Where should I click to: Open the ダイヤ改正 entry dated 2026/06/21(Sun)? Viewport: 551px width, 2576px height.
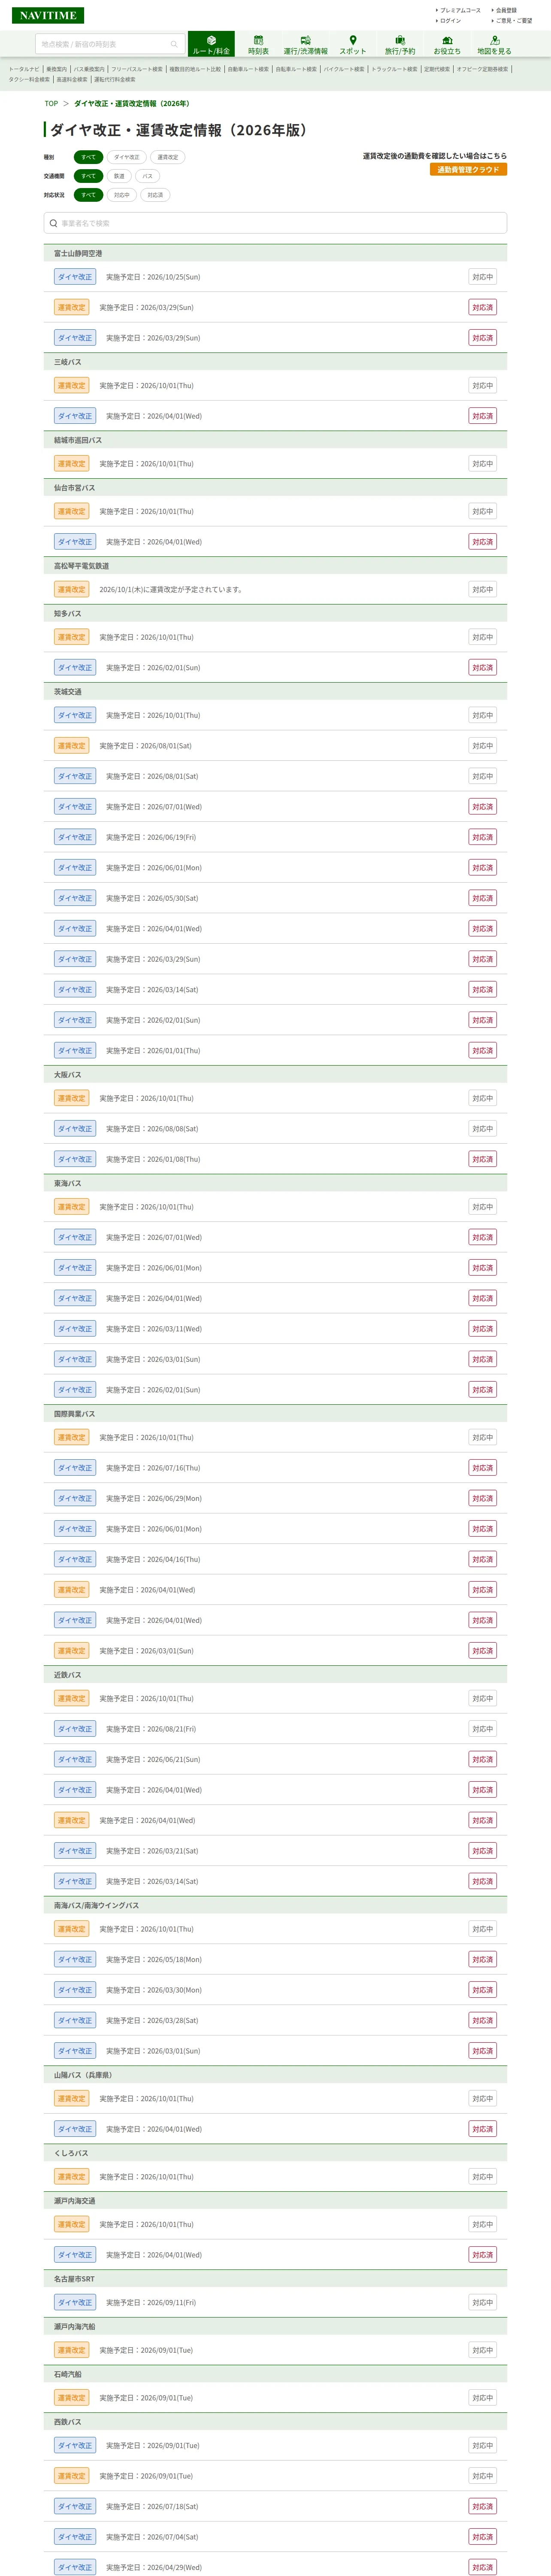pyautogui.click(x=275, y=1759)
